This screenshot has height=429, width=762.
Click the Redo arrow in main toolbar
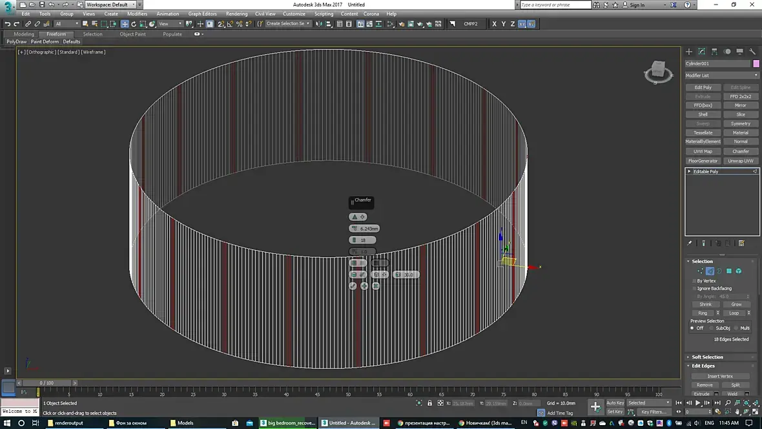coord(17,24)
